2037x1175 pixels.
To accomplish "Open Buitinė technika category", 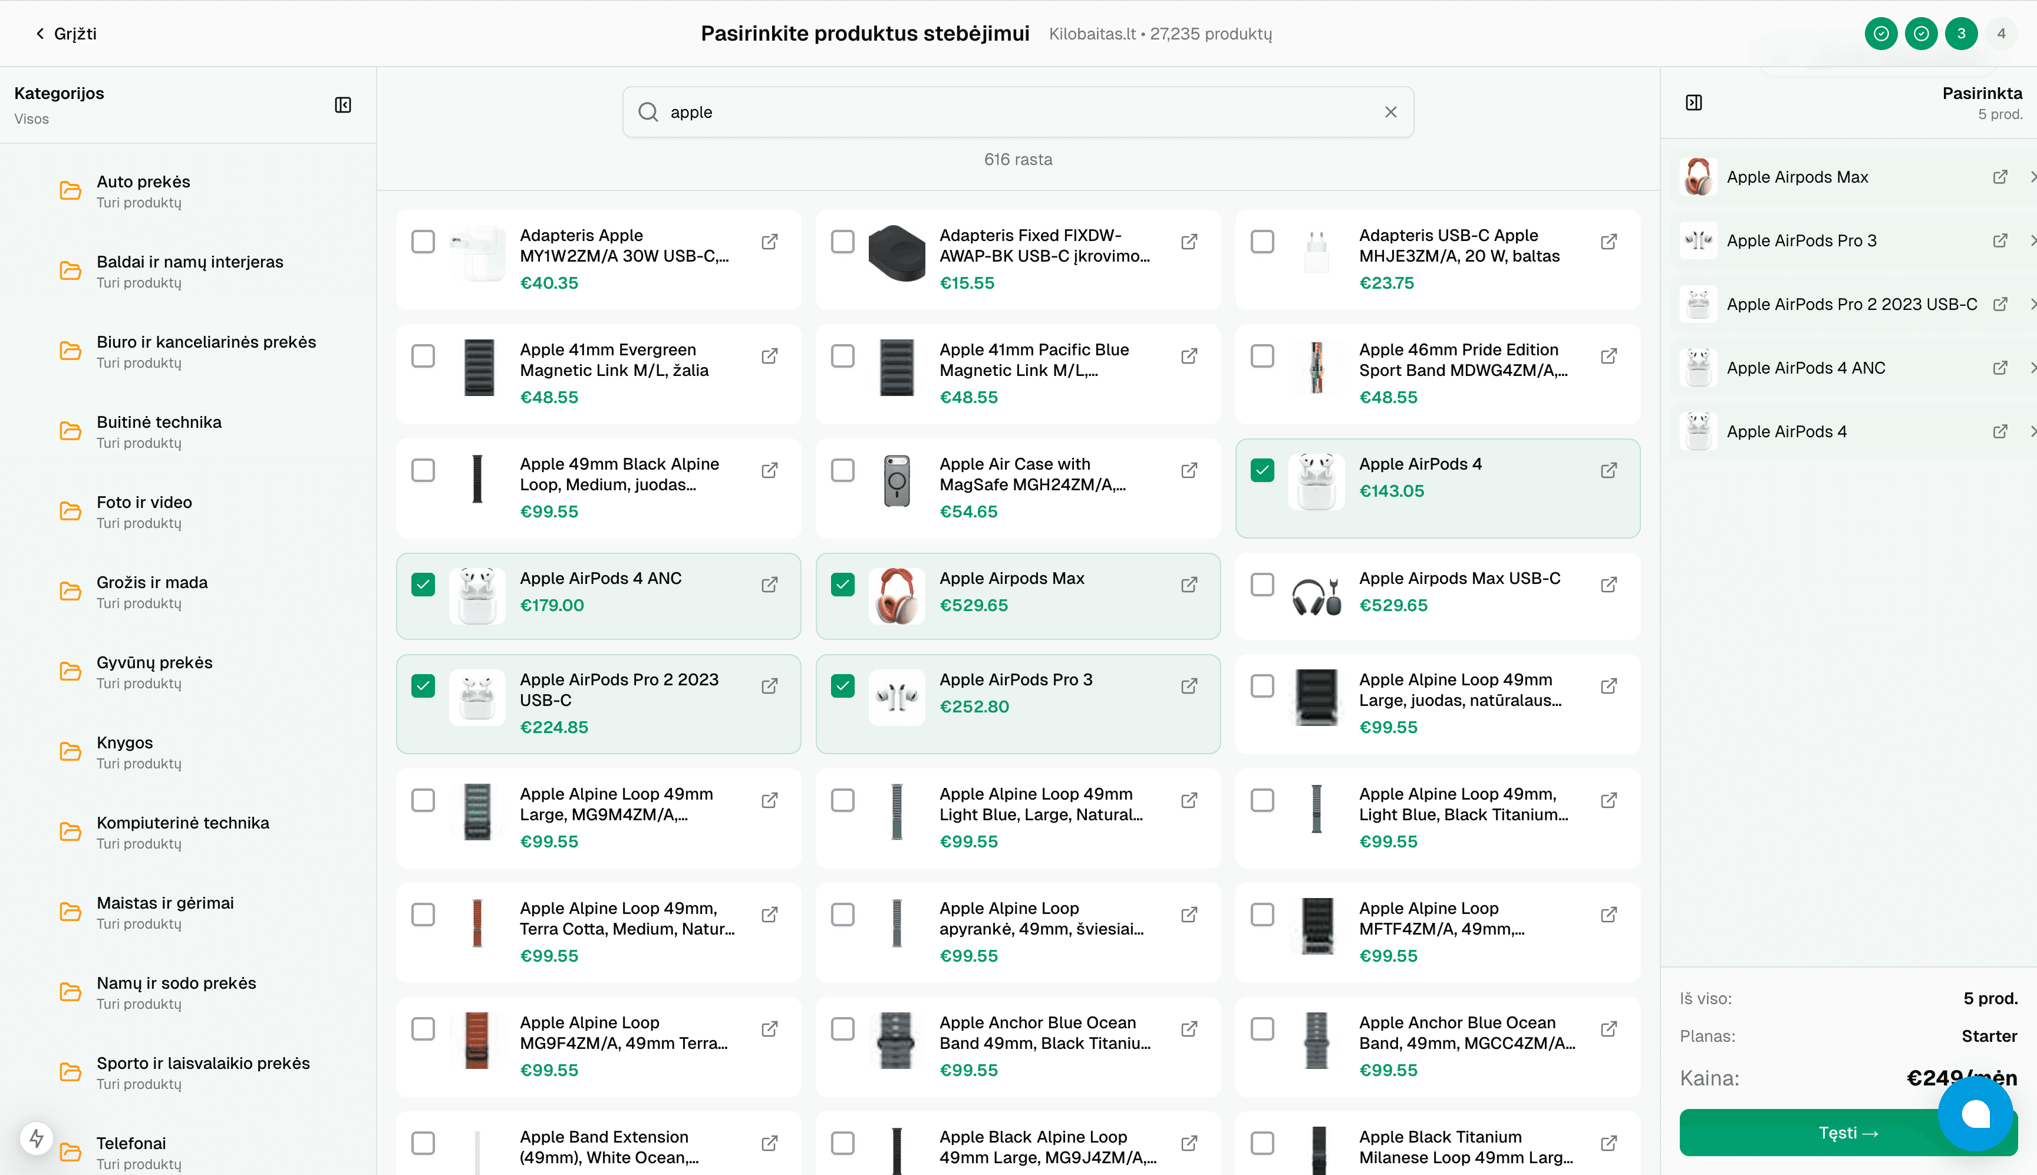I will (188, 432).
